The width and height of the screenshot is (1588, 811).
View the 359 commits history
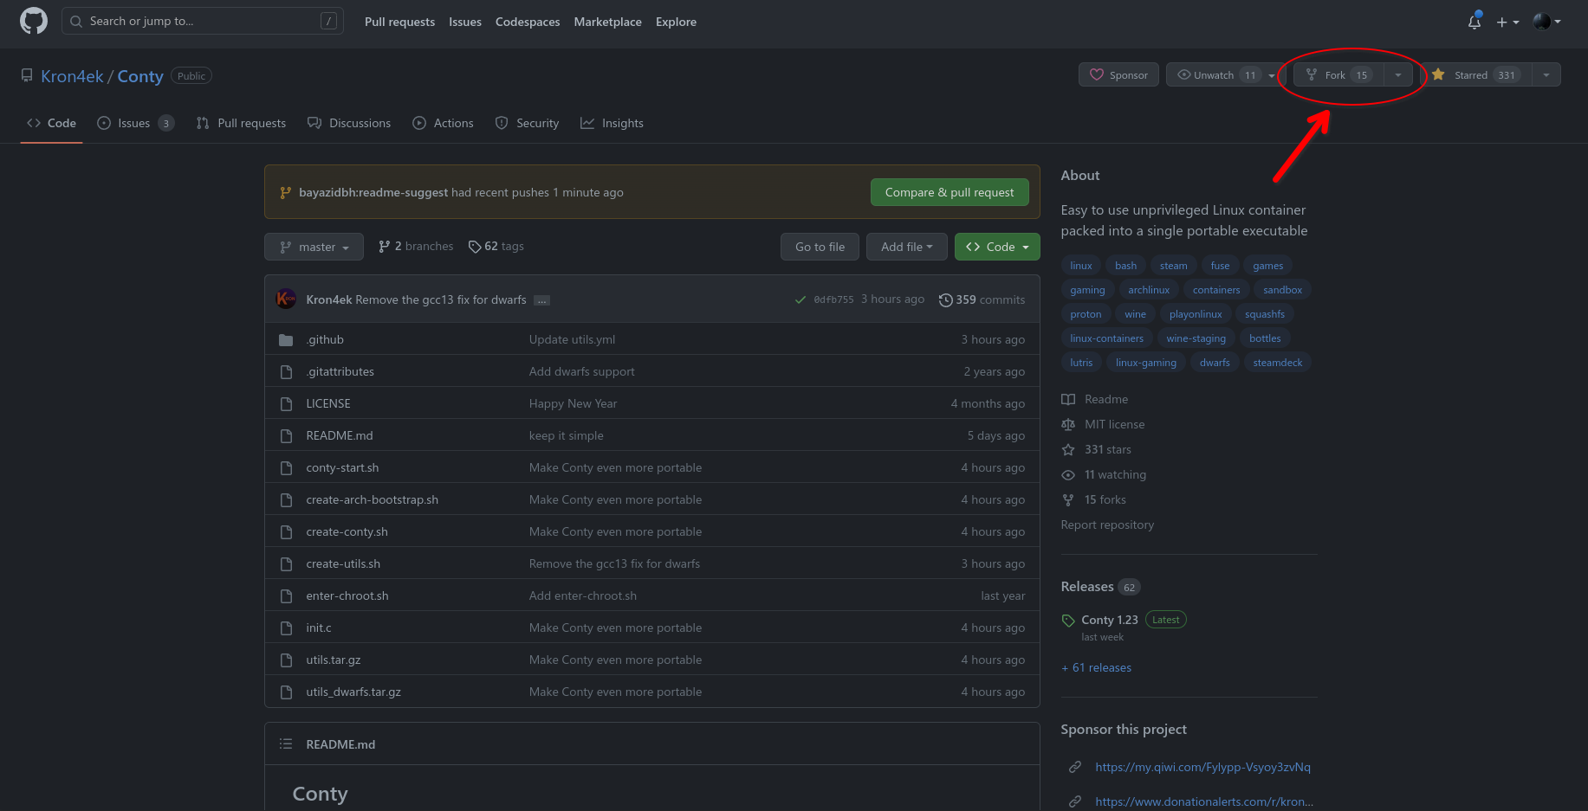click(982, 299)
